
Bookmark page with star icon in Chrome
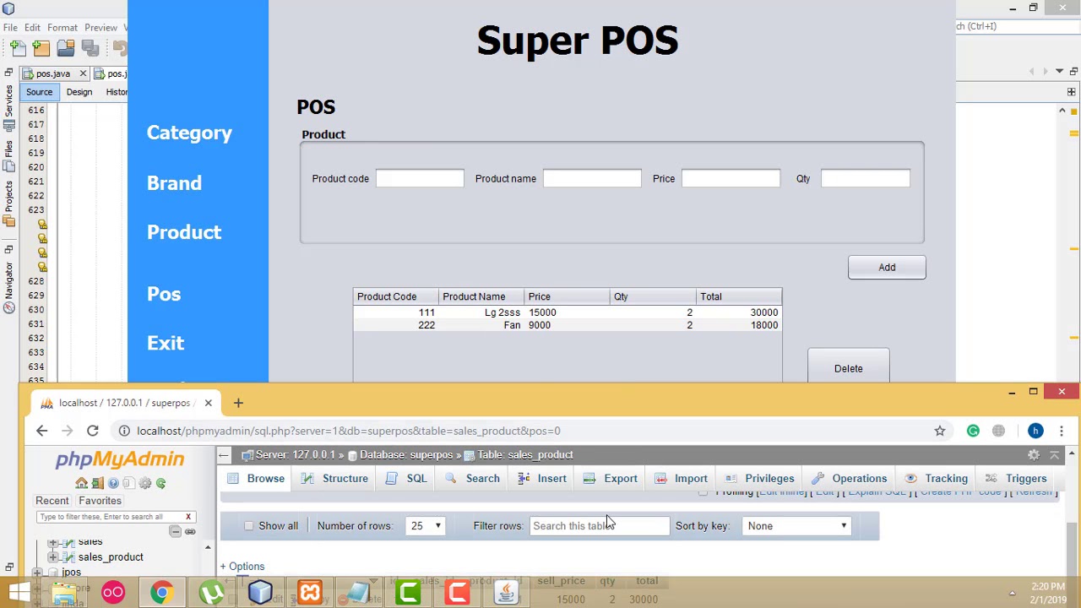[x=940, y=431]
